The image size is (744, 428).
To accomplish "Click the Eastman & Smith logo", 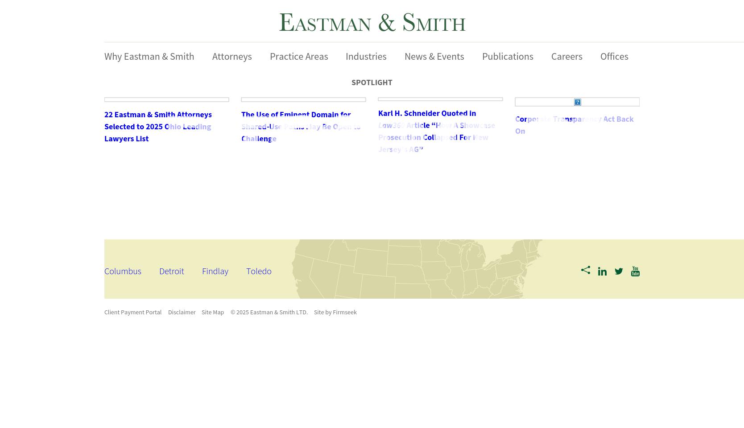I will coord(372,22).
